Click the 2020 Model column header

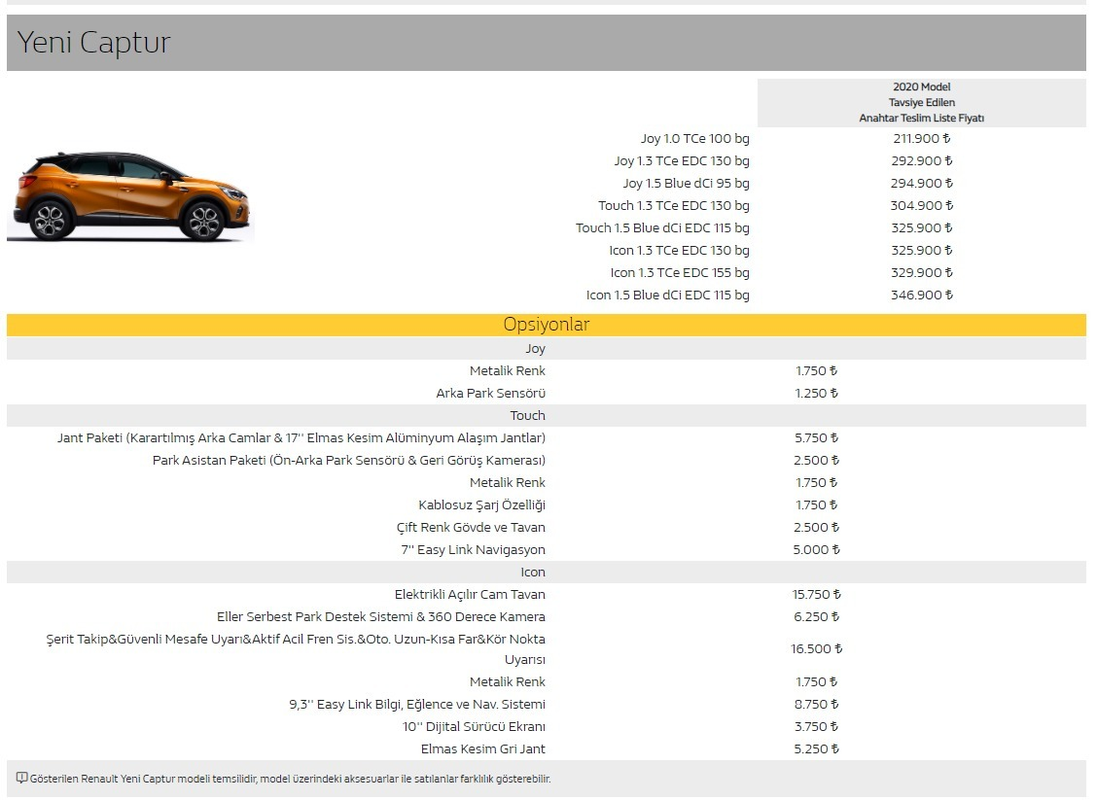point(921,102)
